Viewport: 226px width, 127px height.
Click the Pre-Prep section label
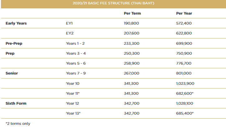14,43
